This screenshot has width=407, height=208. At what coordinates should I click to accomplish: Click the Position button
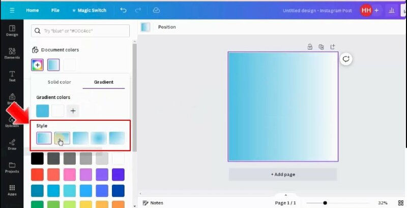pos(167,27)
